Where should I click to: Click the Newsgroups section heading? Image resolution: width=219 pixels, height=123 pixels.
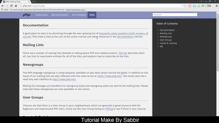33,65
